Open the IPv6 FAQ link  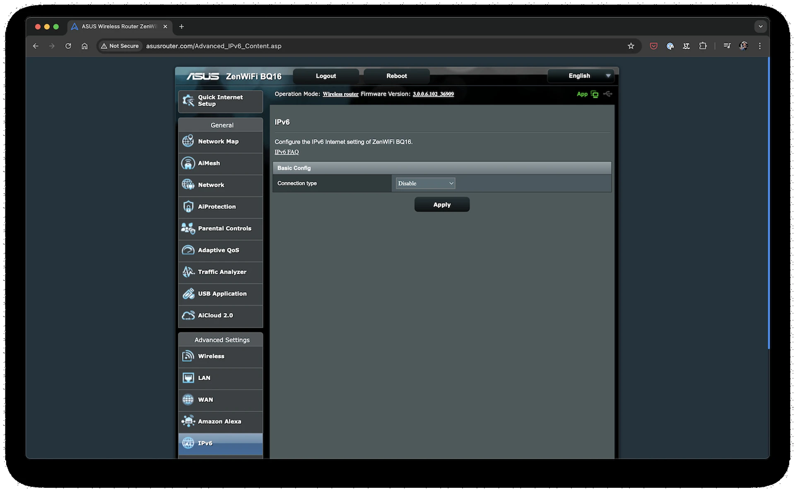[x=287, y=152]
